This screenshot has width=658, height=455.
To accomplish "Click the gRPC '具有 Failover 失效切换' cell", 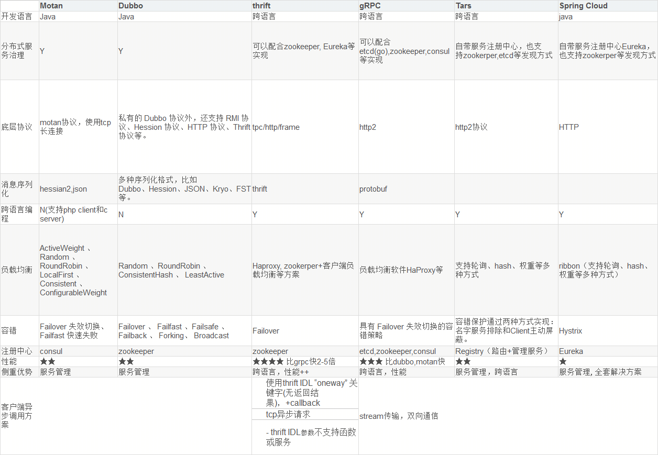I will (406, 331).
